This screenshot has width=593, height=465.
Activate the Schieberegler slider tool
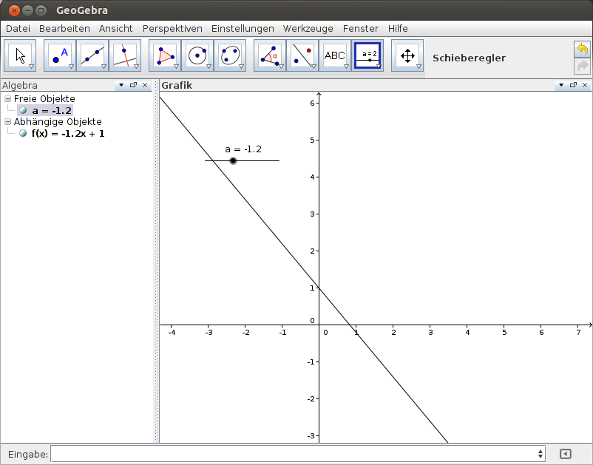point(369,54)
